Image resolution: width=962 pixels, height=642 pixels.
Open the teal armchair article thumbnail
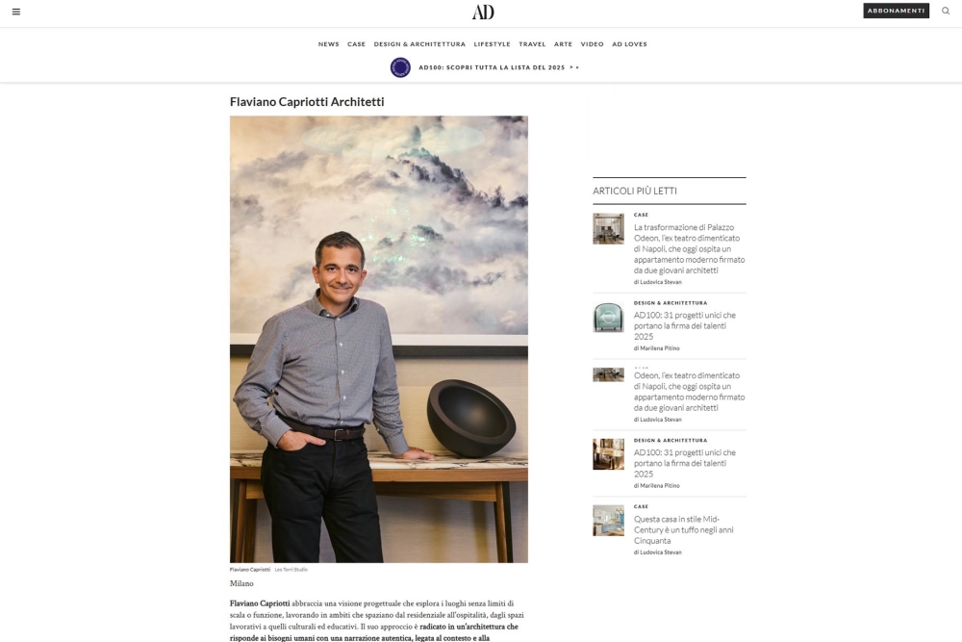[x=608, y=318]
